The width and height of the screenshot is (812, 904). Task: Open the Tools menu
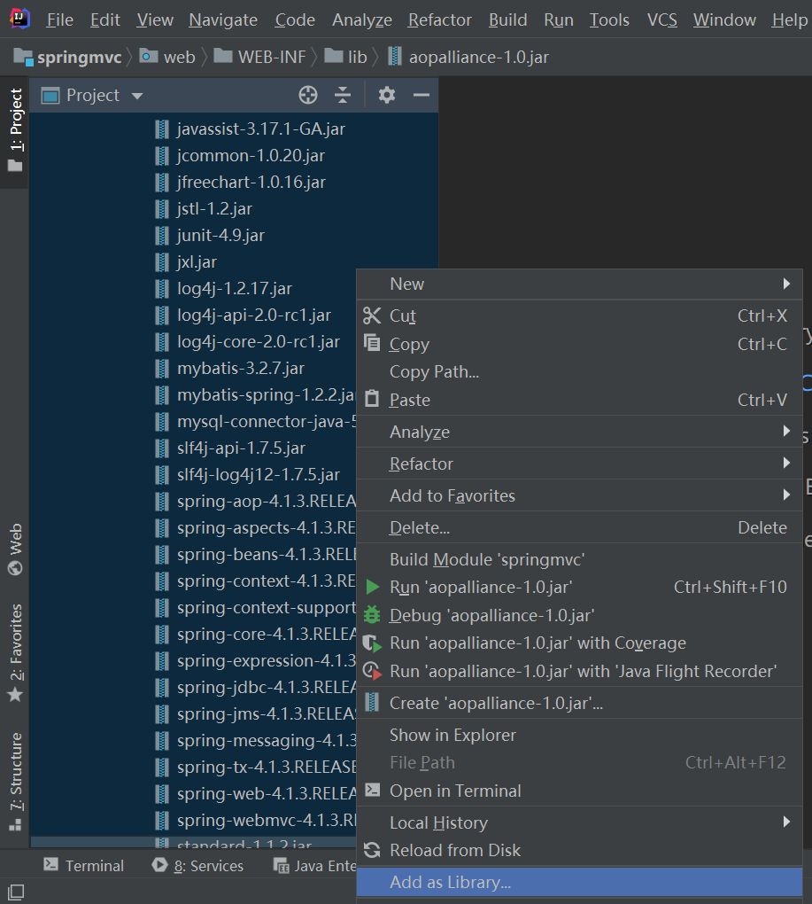point(608,19)
